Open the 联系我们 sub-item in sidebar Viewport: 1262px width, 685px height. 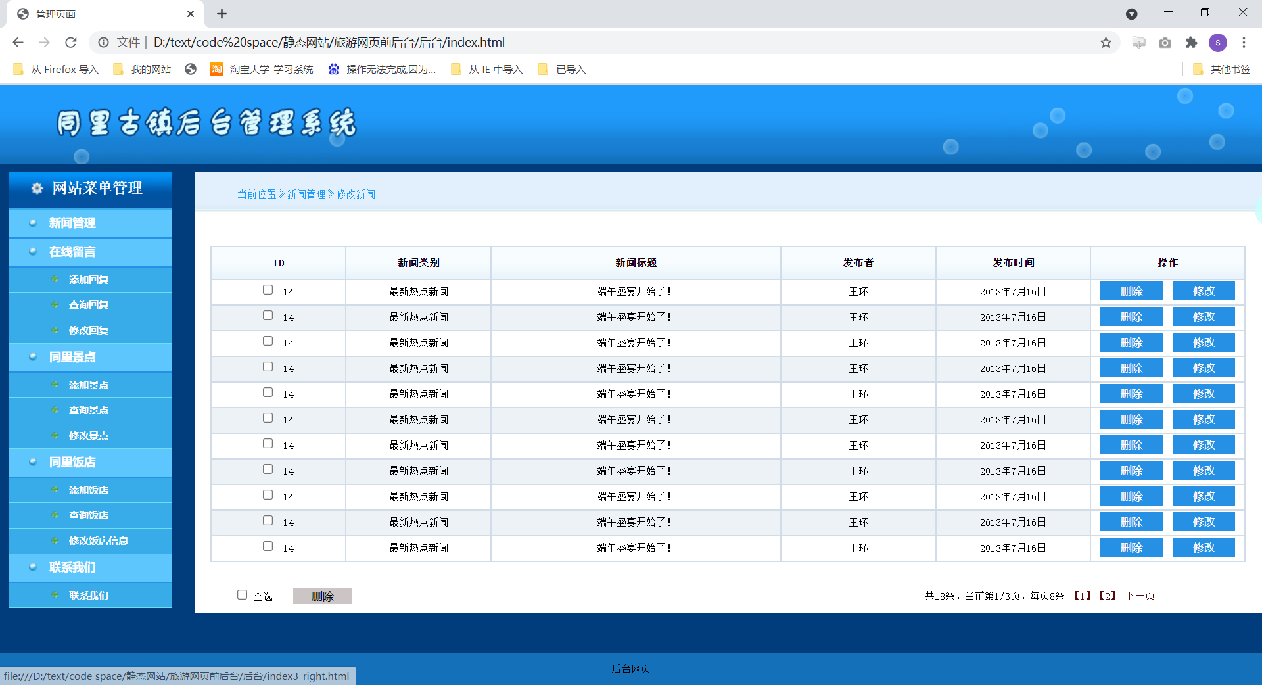(89, 595)
